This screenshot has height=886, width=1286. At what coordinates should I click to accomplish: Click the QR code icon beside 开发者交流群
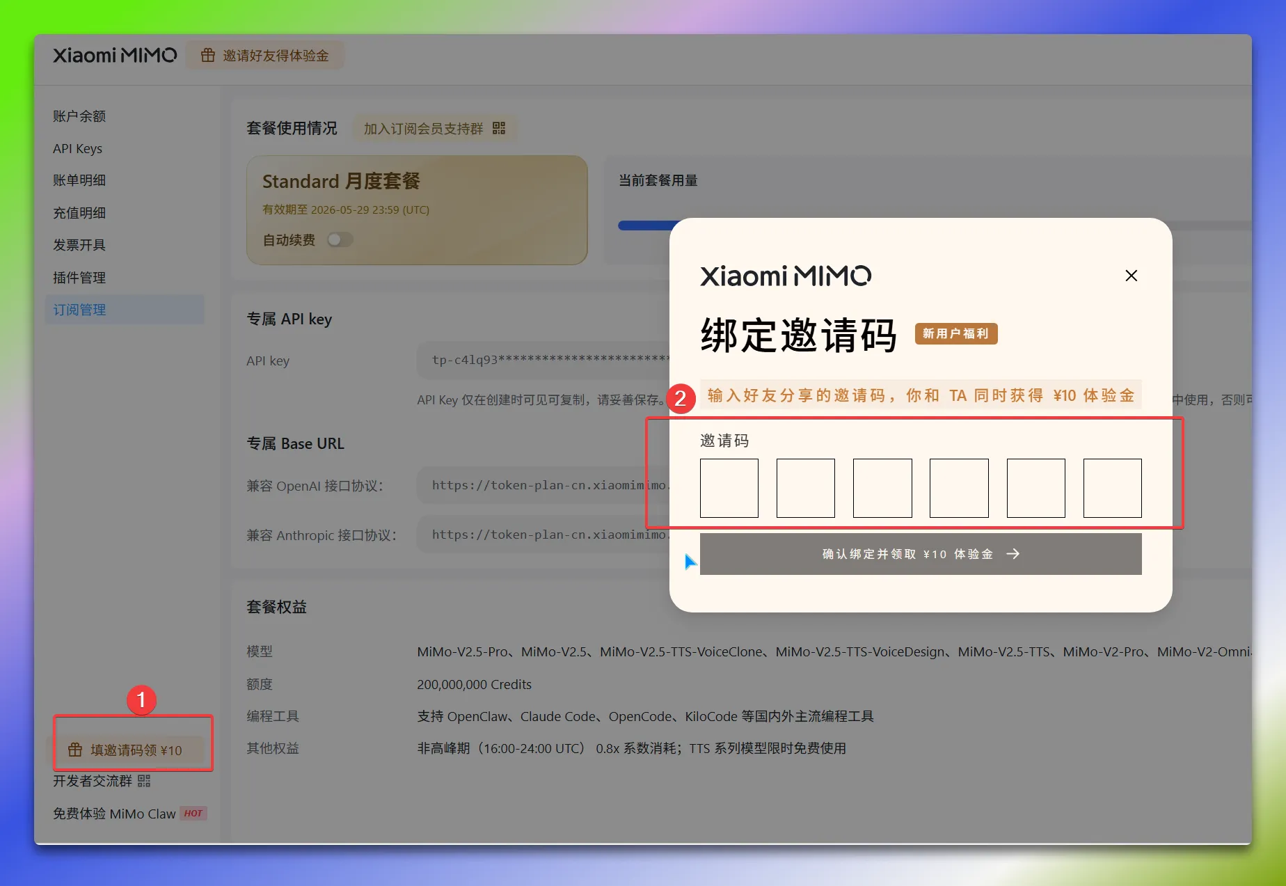(144, 781)
